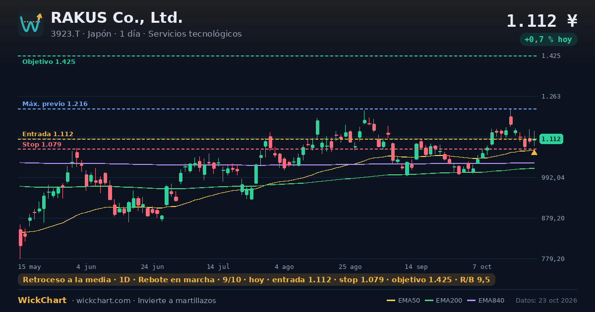
Task: Click the "1.425" price axis label
Action: coord(551,56)
